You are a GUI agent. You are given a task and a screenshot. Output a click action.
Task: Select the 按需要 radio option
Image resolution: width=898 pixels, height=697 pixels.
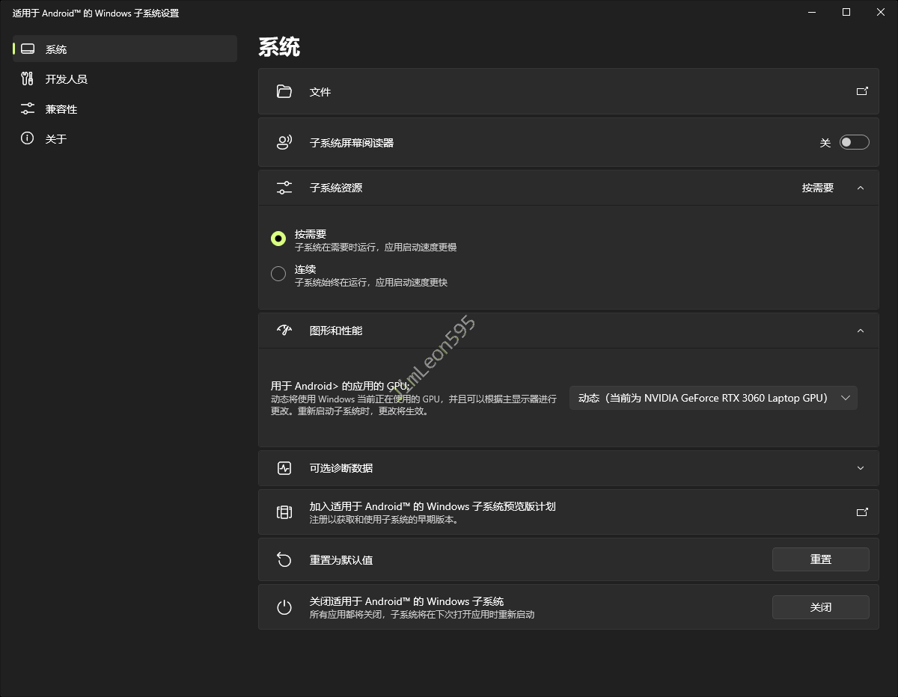point(278,239)
